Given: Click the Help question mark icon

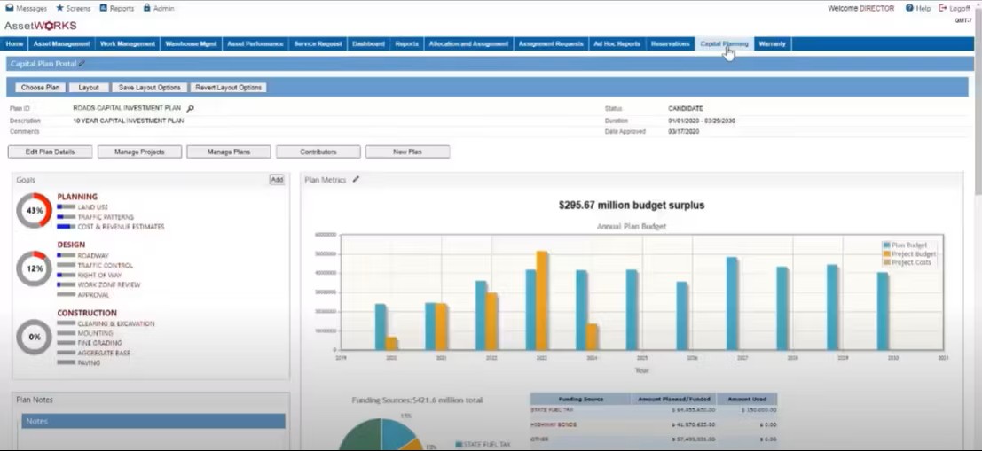Looking at the screenshot, I should (x=909, y=8).
